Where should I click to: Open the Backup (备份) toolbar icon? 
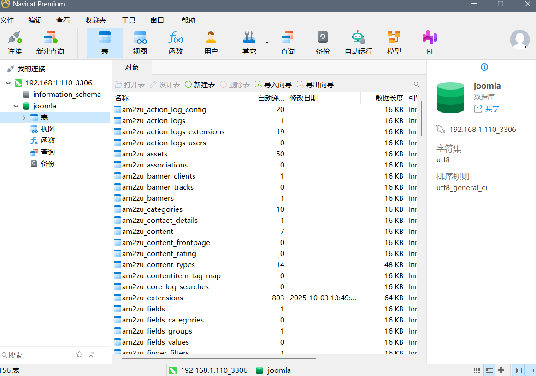[x=323, y=43]
